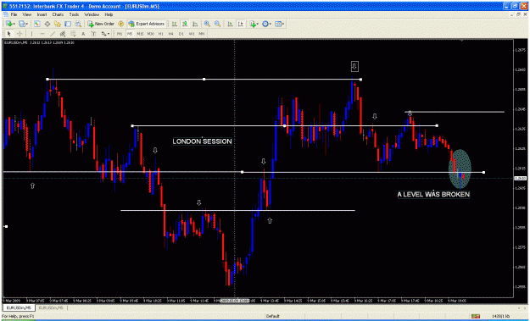Select the M5 timeframe button
Viewport: 530px width, 321px height.
coord(130,34)
